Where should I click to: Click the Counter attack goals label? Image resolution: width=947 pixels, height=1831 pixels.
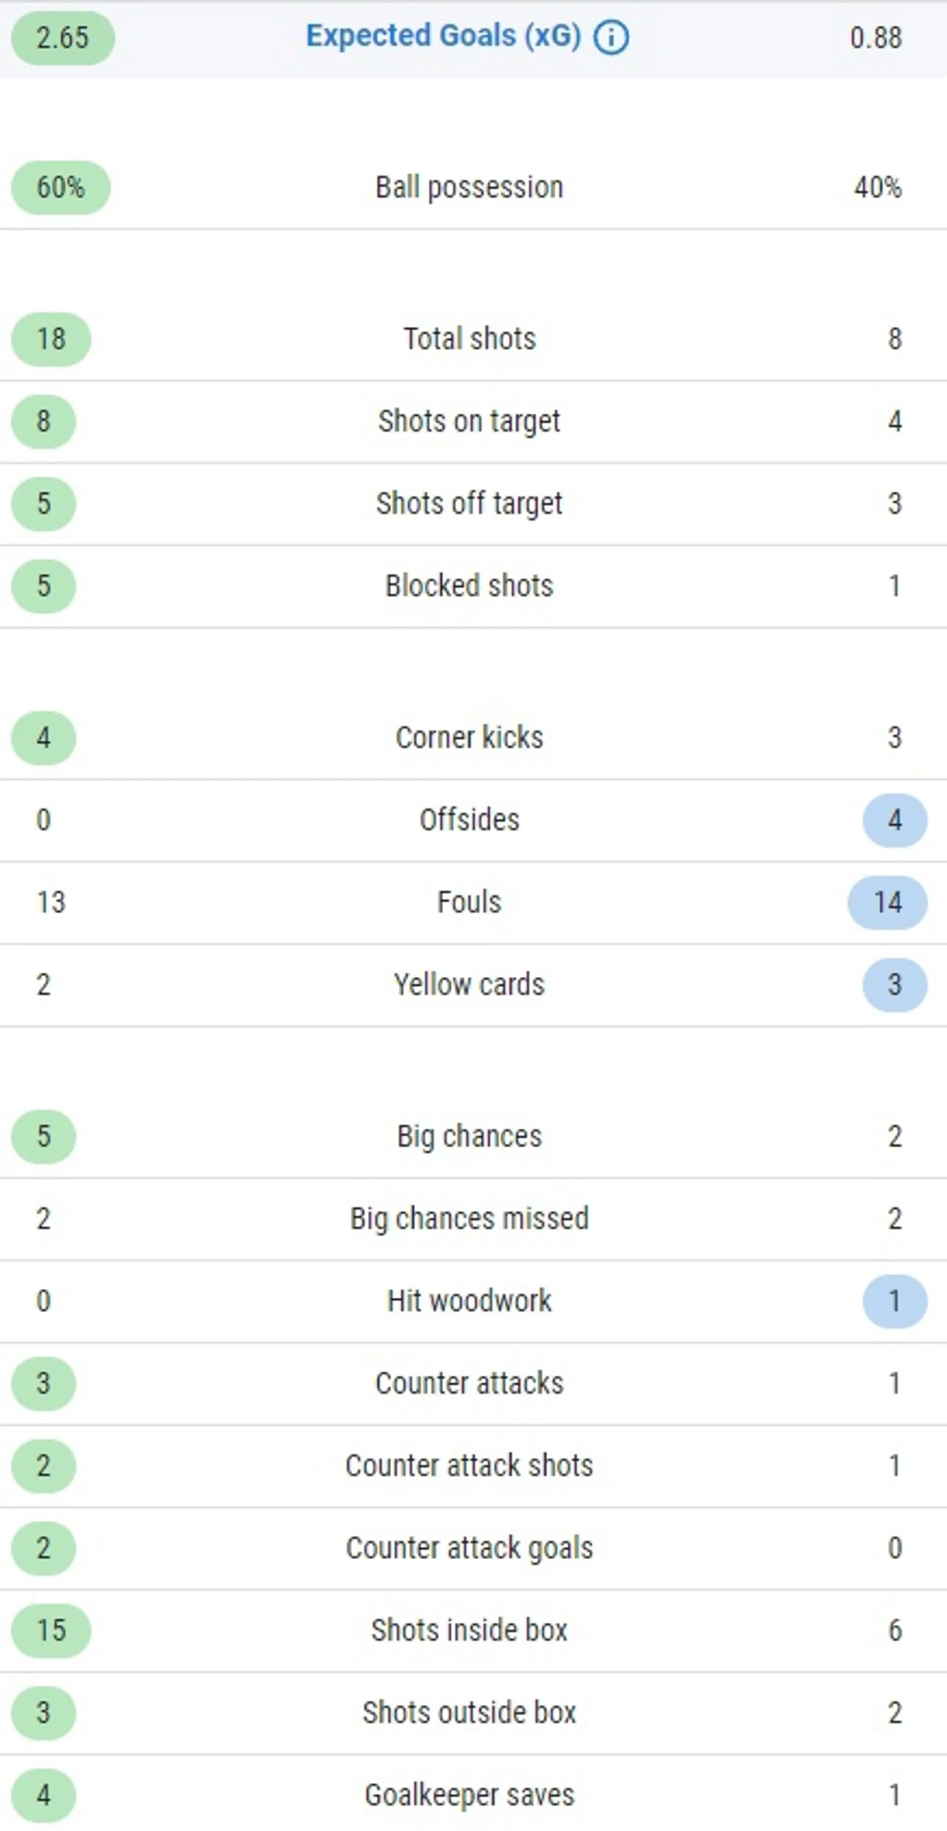(469, 1548)
